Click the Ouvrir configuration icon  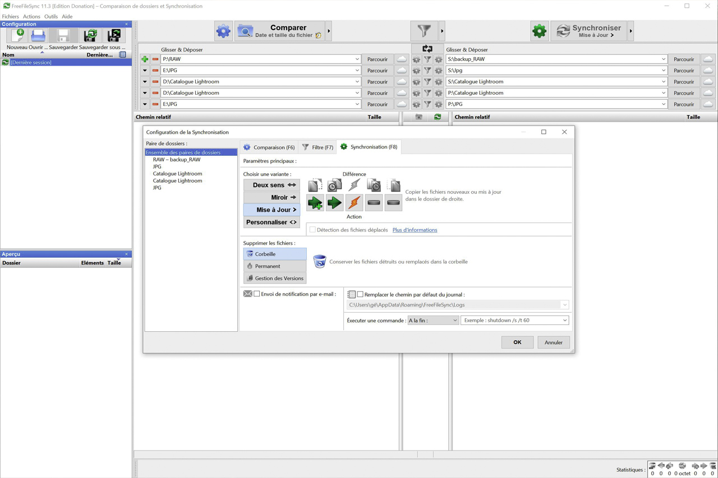(38, 36)
